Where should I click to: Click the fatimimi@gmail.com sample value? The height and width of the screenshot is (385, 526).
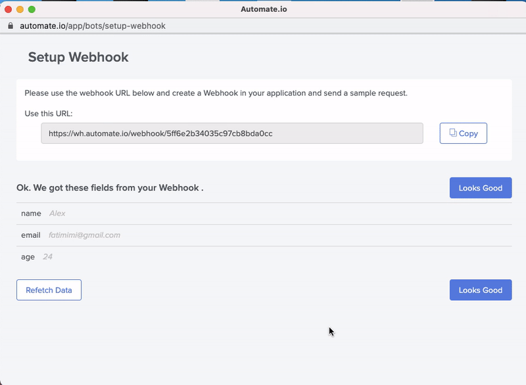85,235
